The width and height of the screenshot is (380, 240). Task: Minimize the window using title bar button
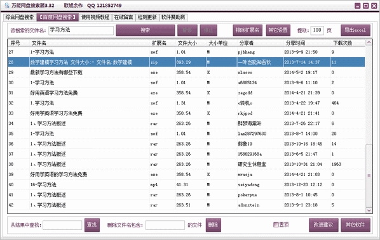[x=358, y=6]
